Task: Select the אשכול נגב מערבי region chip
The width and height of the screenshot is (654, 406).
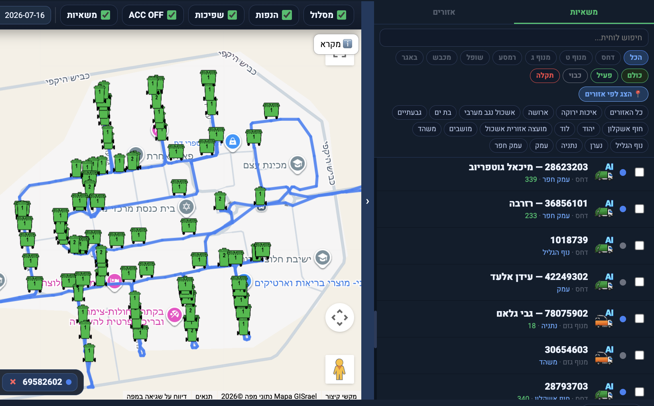Action: tap(490, 112)
